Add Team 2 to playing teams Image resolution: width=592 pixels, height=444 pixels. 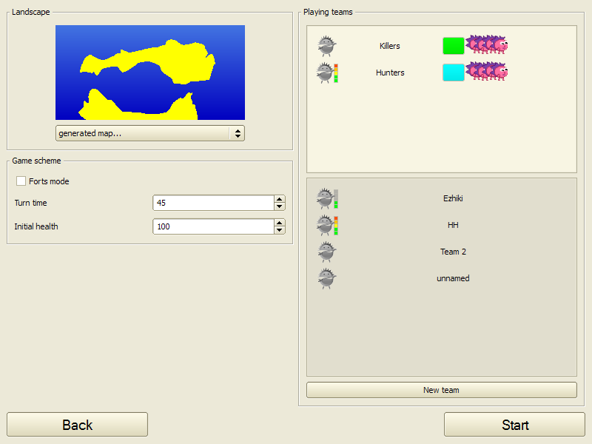click(x=453, y=252)
